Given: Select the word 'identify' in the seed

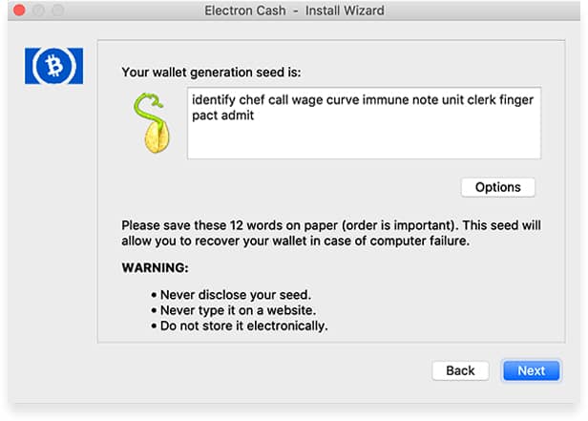Looking at the screenshot, I should tap(214, 100).
